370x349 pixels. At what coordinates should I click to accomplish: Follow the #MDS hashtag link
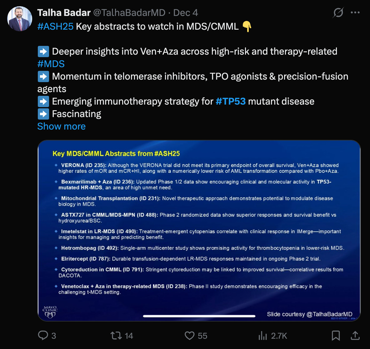[x=51, y=64]
